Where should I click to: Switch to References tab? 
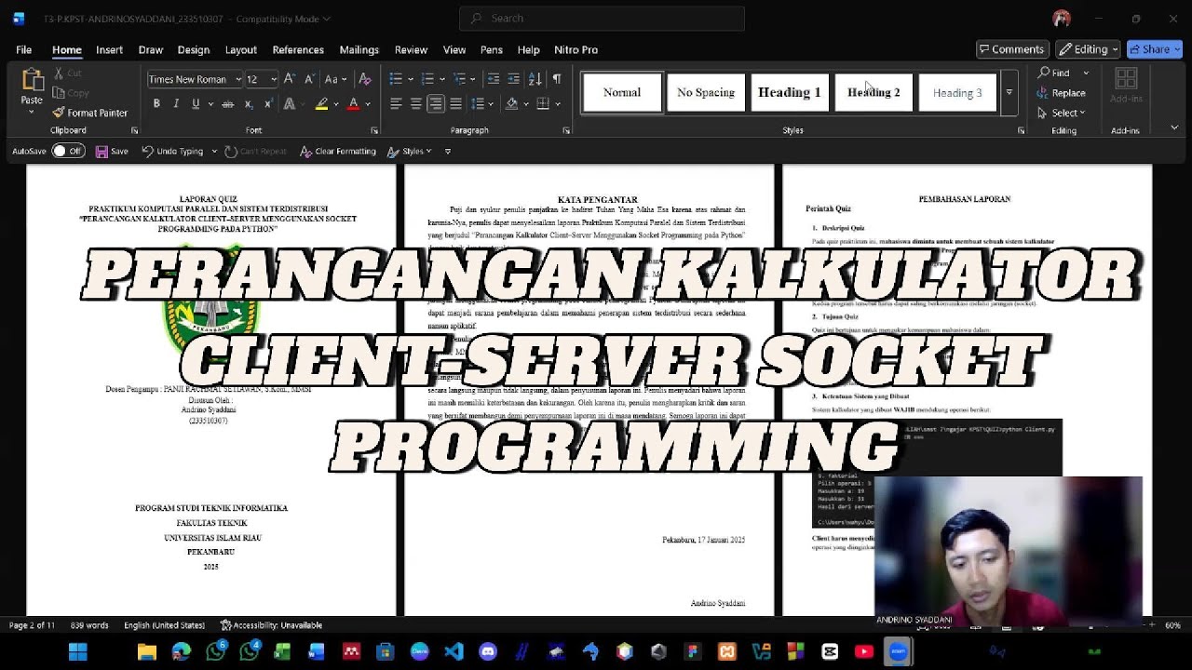[x=298, y=49]
